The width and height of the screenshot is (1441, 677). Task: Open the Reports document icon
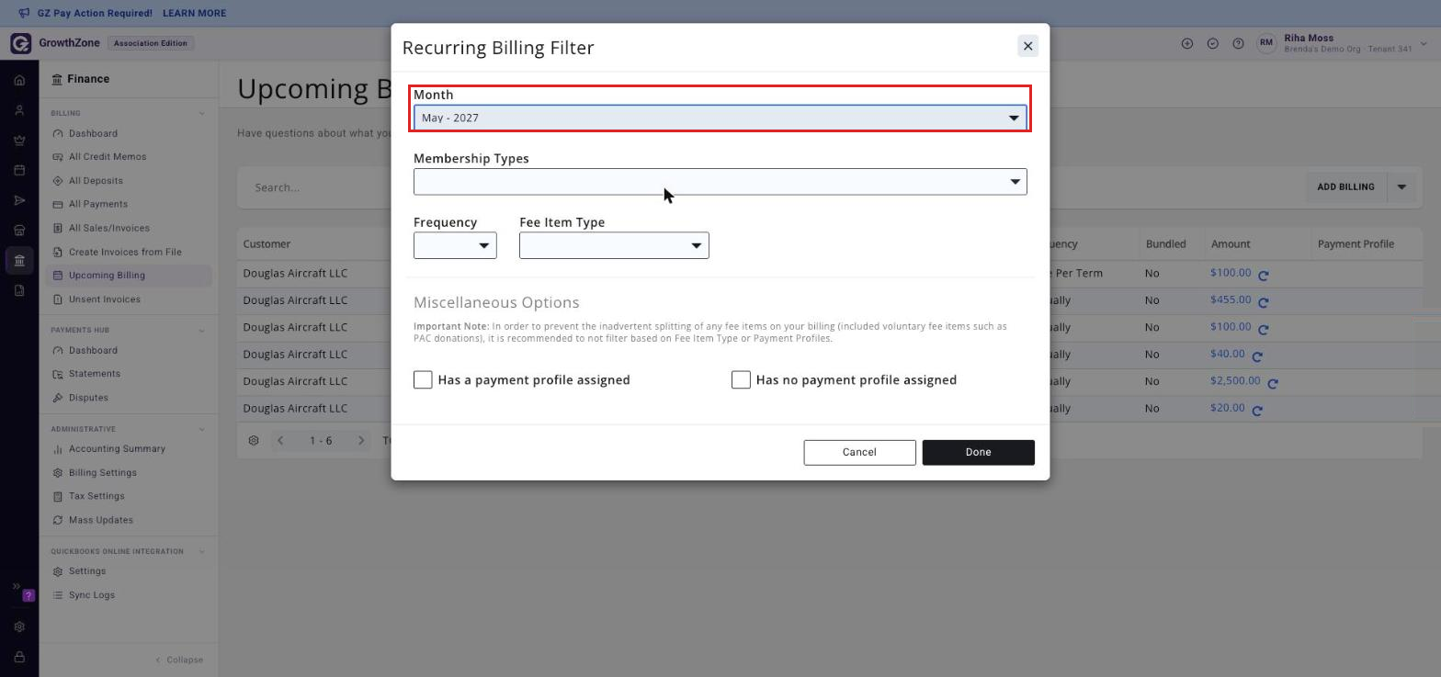(19, 291)
